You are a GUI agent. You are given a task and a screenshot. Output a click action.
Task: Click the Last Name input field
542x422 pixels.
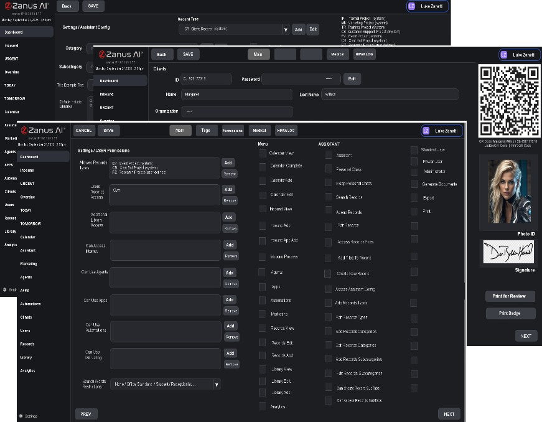pyautogui.click(x=389, y=94)
